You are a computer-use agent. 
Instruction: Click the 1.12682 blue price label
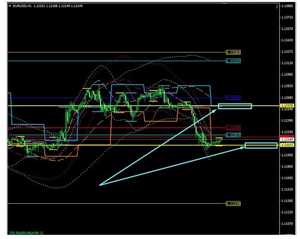(233, 98)
